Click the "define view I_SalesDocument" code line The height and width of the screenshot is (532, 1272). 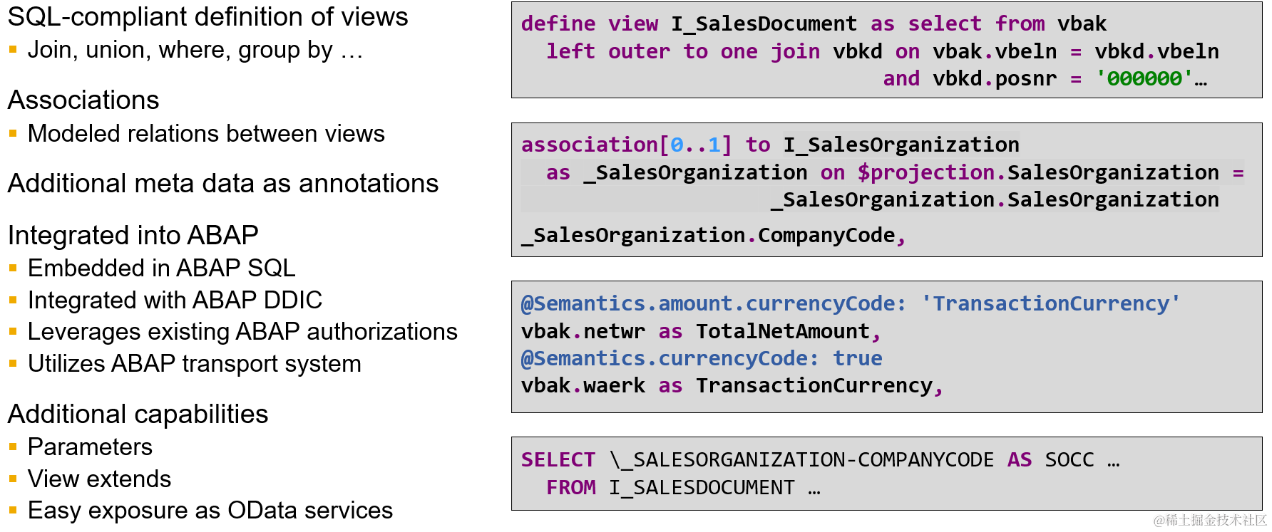click(814, 24)
